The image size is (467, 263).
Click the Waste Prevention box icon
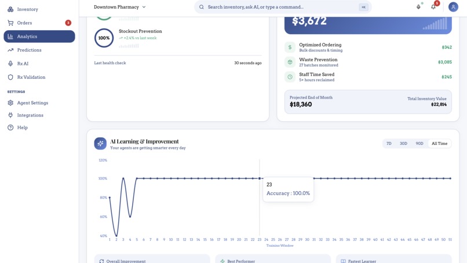pyautogui.click(x=290, y=62)
